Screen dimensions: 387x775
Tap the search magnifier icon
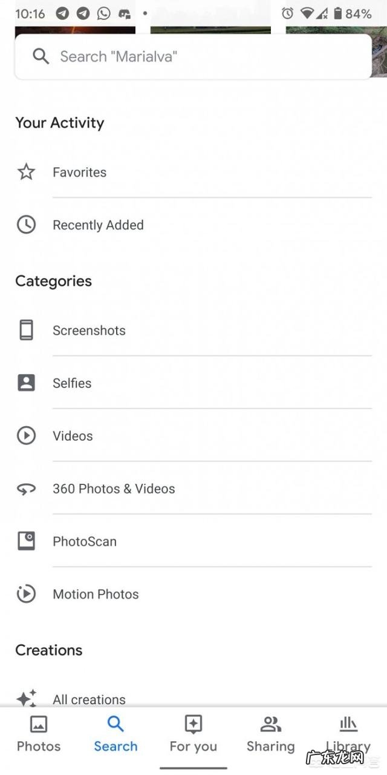point(41,56)
